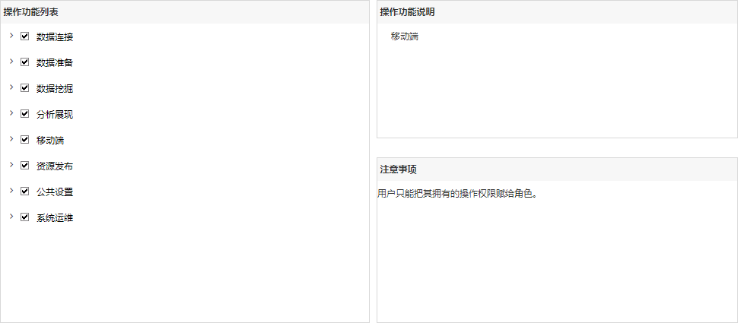Screen dimensions: 738x323
Task: Expand the 系统运维 tree node
Action: coord(11,217)
